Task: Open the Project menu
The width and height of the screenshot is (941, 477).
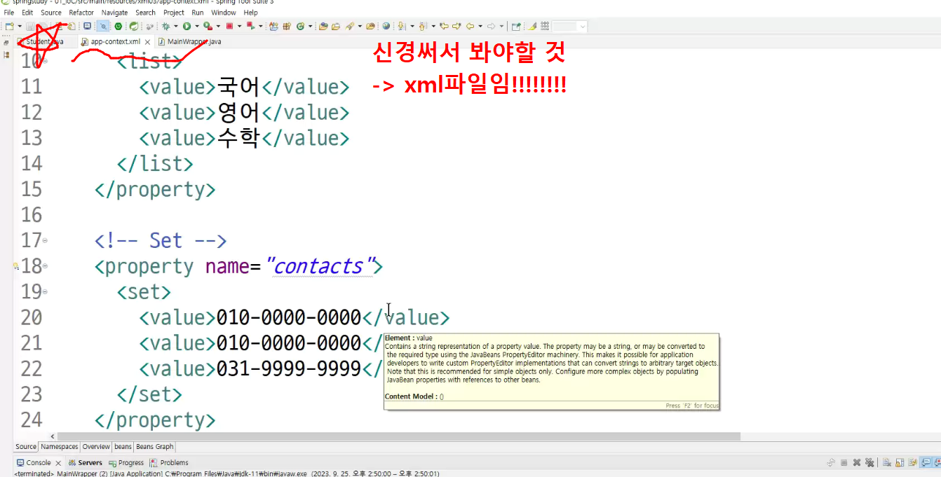Action: click(174, 13)
